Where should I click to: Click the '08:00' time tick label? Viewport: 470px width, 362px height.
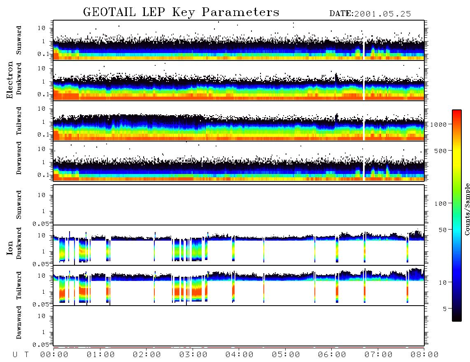point(424,355)
